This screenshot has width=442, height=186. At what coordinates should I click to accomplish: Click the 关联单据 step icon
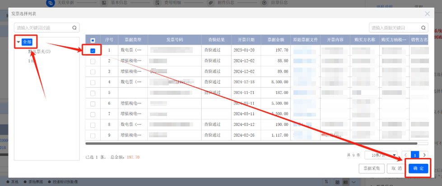pyautogui.click(x=50, y=3)
